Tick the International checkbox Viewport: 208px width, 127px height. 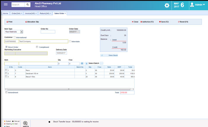point(15,38)
